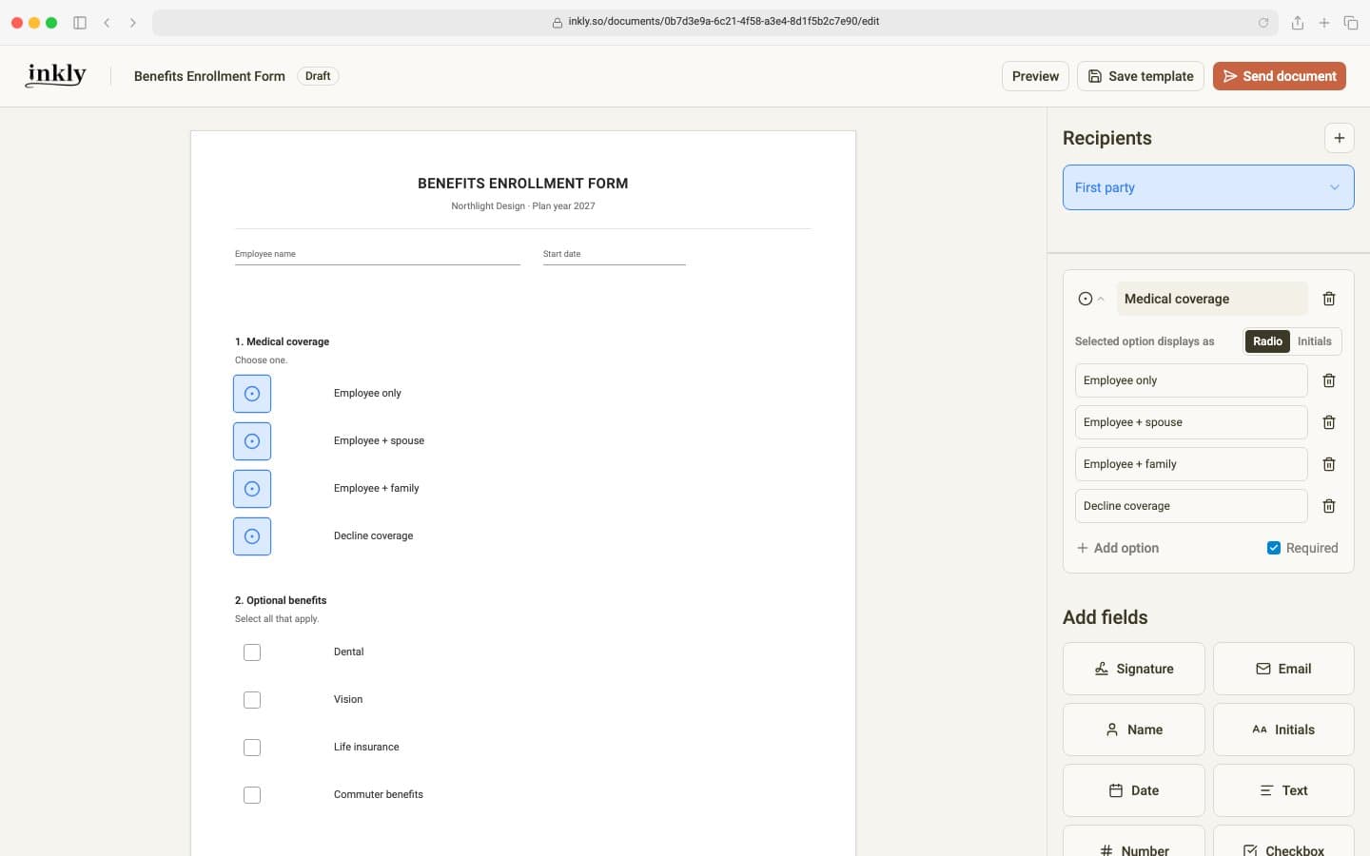Go forward with browser forward arrow
Screen dimensions: 1370x856
pyautogui.click(x=133, y=23)
